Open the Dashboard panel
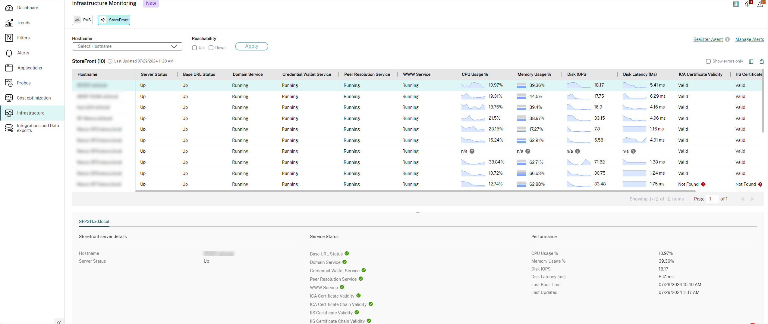 [28, 8]
